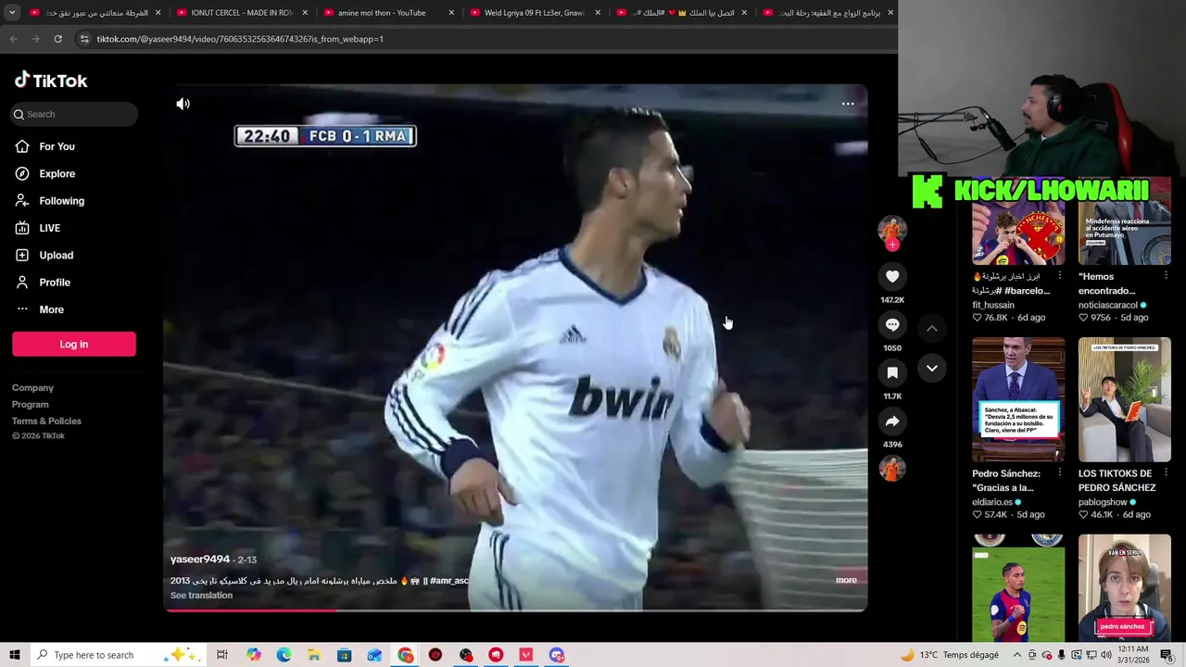The image size is (1186, 667).
Task: Mute the TikTok video sound
Action: click(x=183, y=104)
